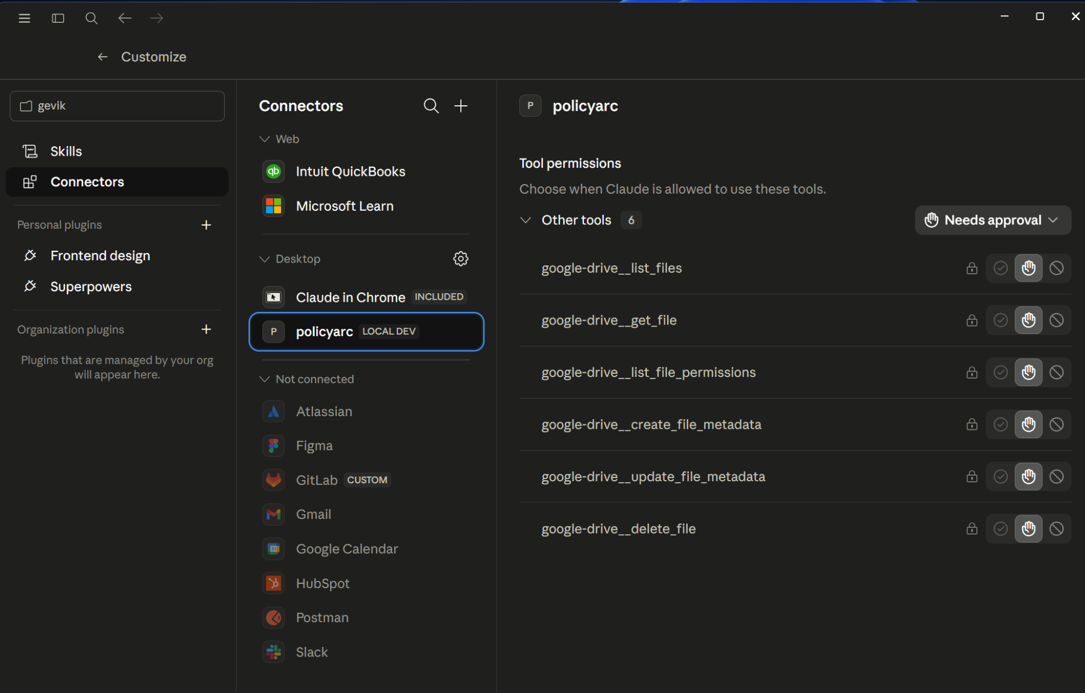Screen dimensions: 1085x693
Task: Click the Microsoft Learn logo icon
Action: [x=274, y=206]
